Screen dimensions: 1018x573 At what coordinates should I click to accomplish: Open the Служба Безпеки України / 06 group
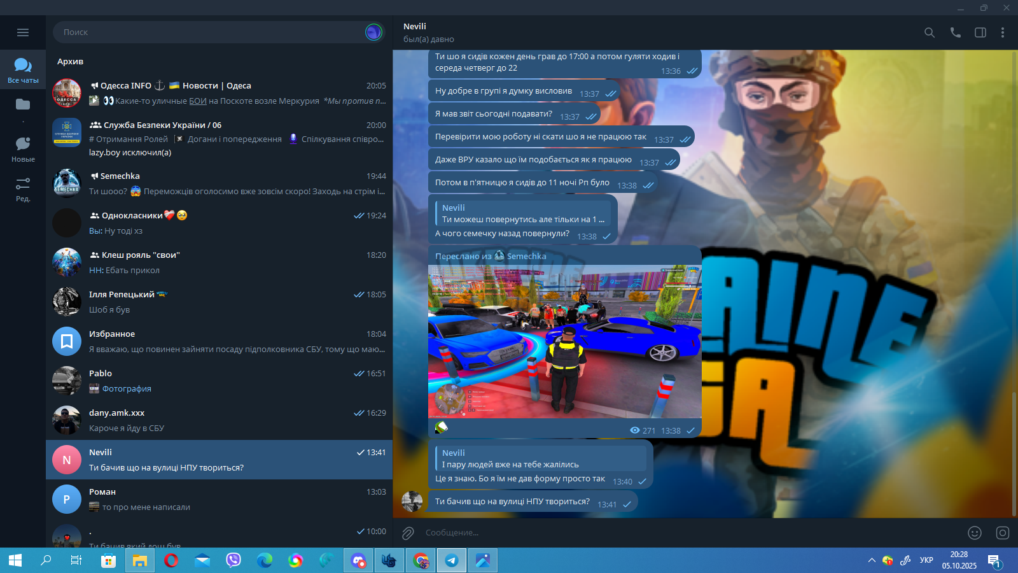tap(219, 138)
